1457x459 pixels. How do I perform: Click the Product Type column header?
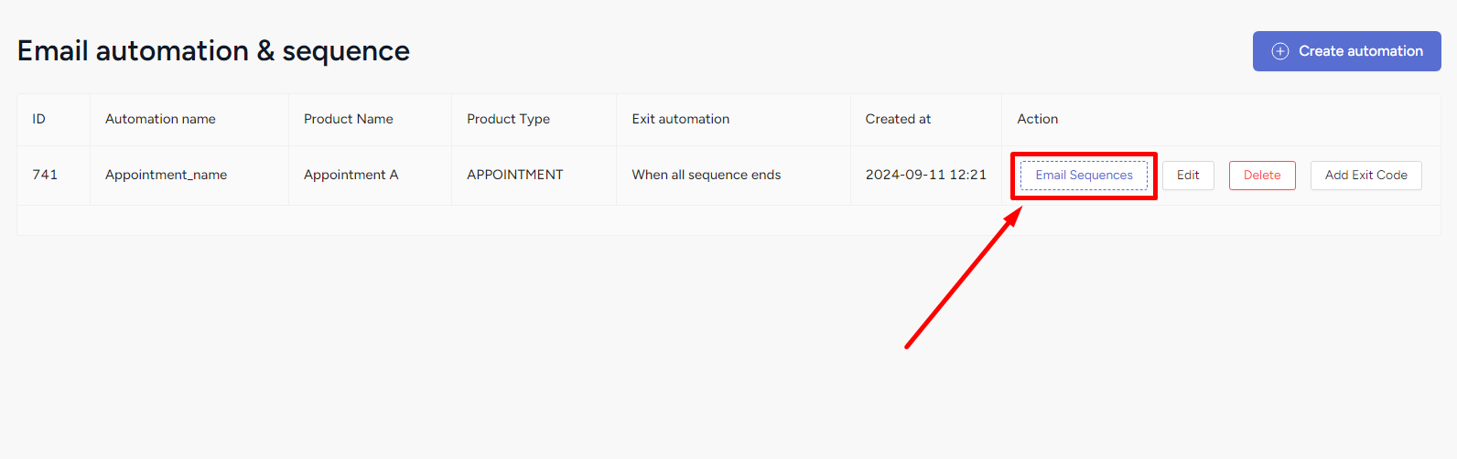tap(509, 119)
